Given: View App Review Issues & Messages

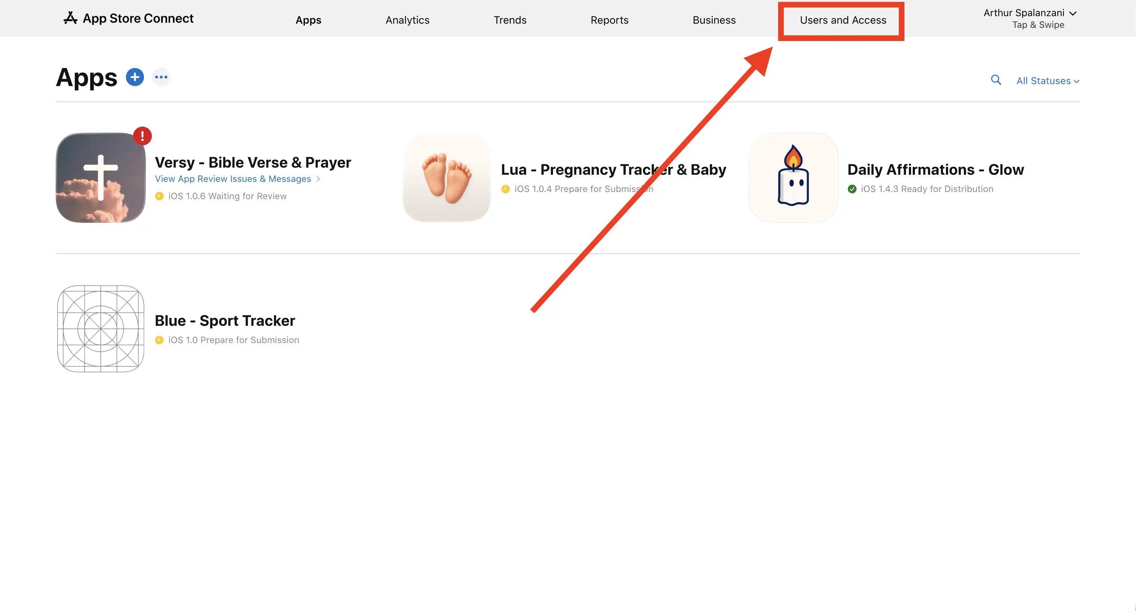Looking at the screenshot, I should (x=233, y=178).
